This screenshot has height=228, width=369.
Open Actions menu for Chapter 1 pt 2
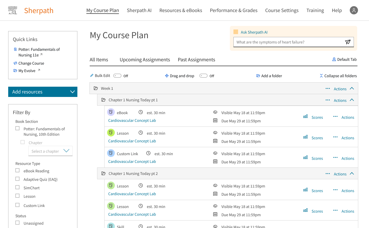340,174
